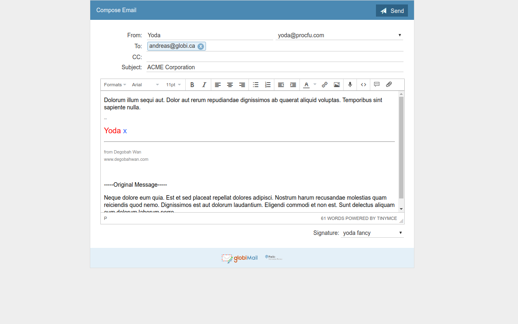Open the Formats dropdown
The height and width of the screenshot is (324, 518).
pyautogui.click(x=115, y=85)
